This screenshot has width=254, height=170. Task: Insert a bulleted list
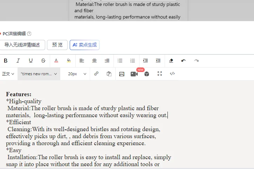point(120,61)
